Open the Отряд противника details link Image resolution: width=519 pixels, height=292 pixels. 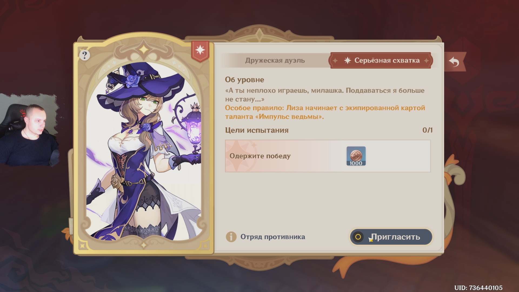273,237
